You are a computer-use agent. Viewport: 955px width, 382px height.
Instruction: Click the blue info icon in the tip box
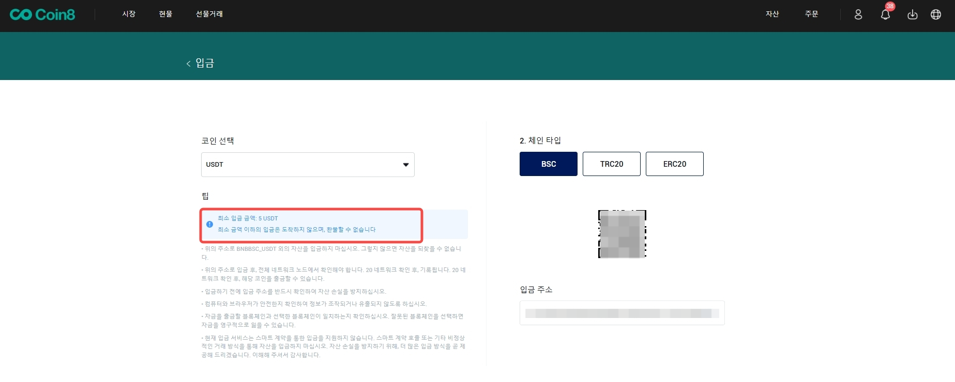209,224
